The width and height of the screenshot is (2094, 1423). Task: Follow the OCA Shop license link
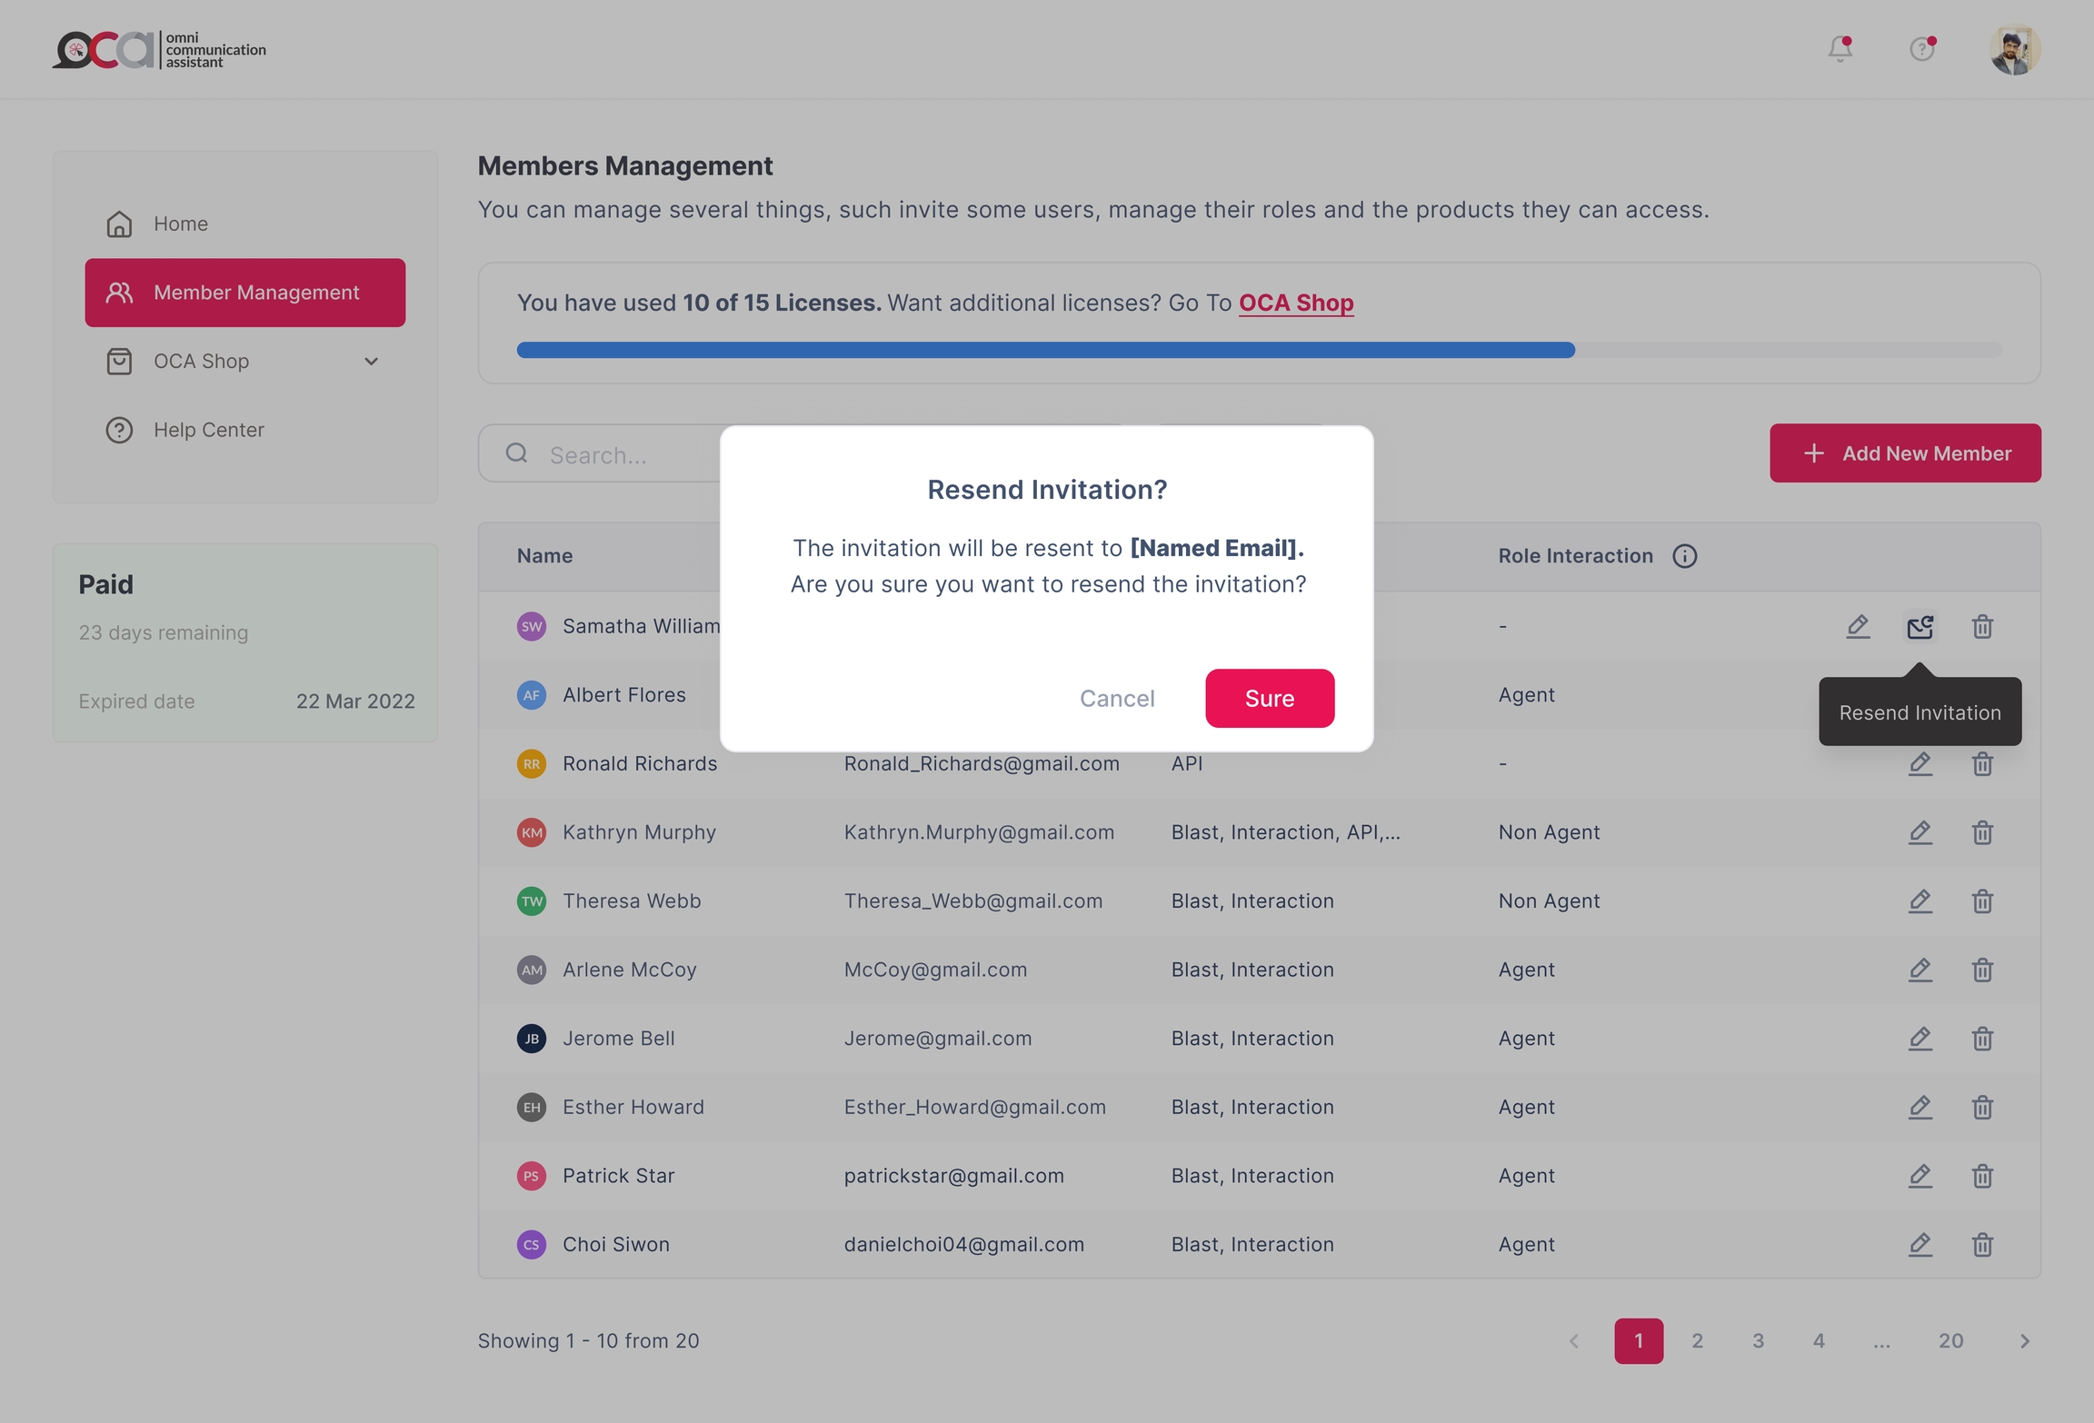pos(1295,303)
